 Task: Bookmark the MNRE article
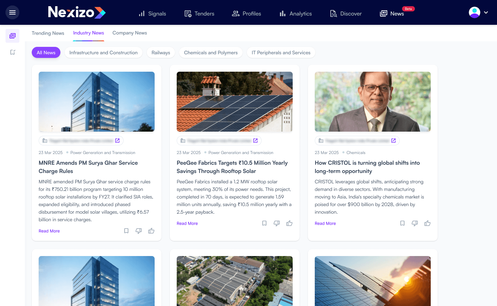pos(126,231)
